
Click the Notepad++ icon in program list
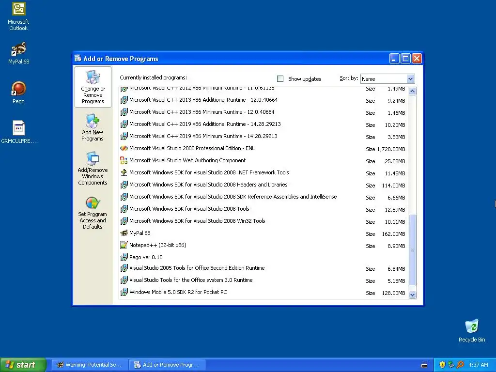124,245
